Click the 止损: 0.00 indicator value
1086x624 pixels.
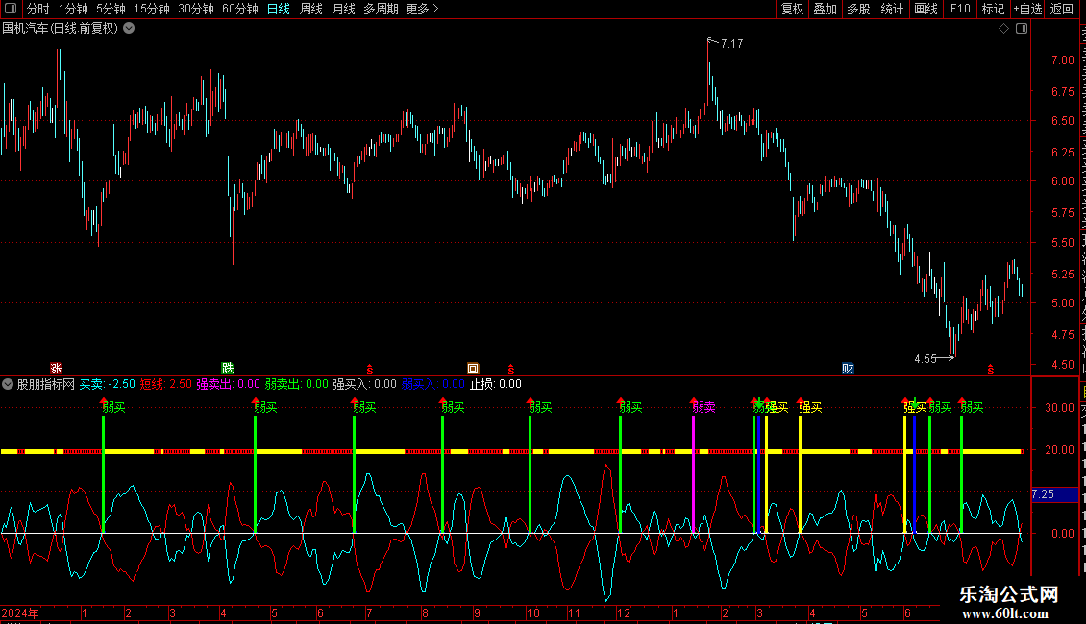click(x=496, y=384)
